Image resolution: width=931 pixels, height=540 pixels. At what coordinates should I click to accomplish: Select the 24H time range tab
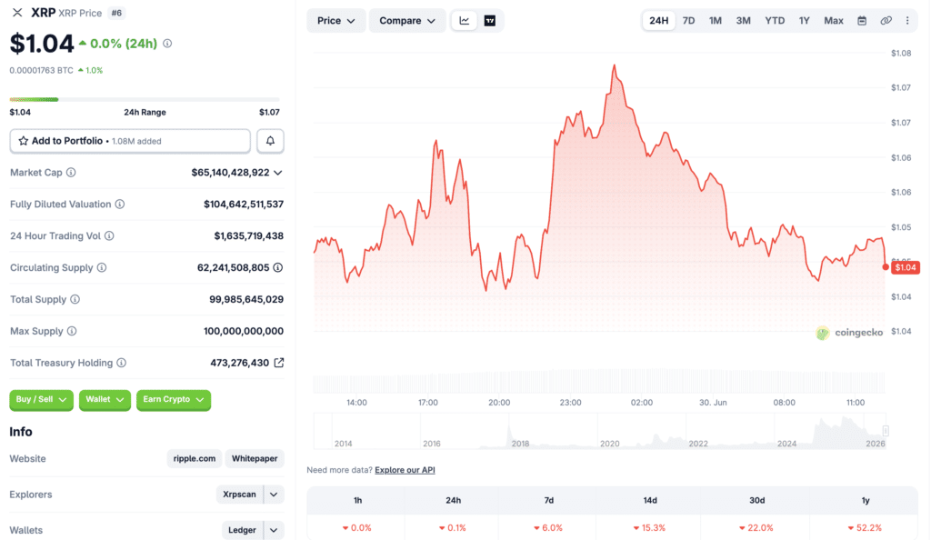pyautogui.click(x=658, y=21)
